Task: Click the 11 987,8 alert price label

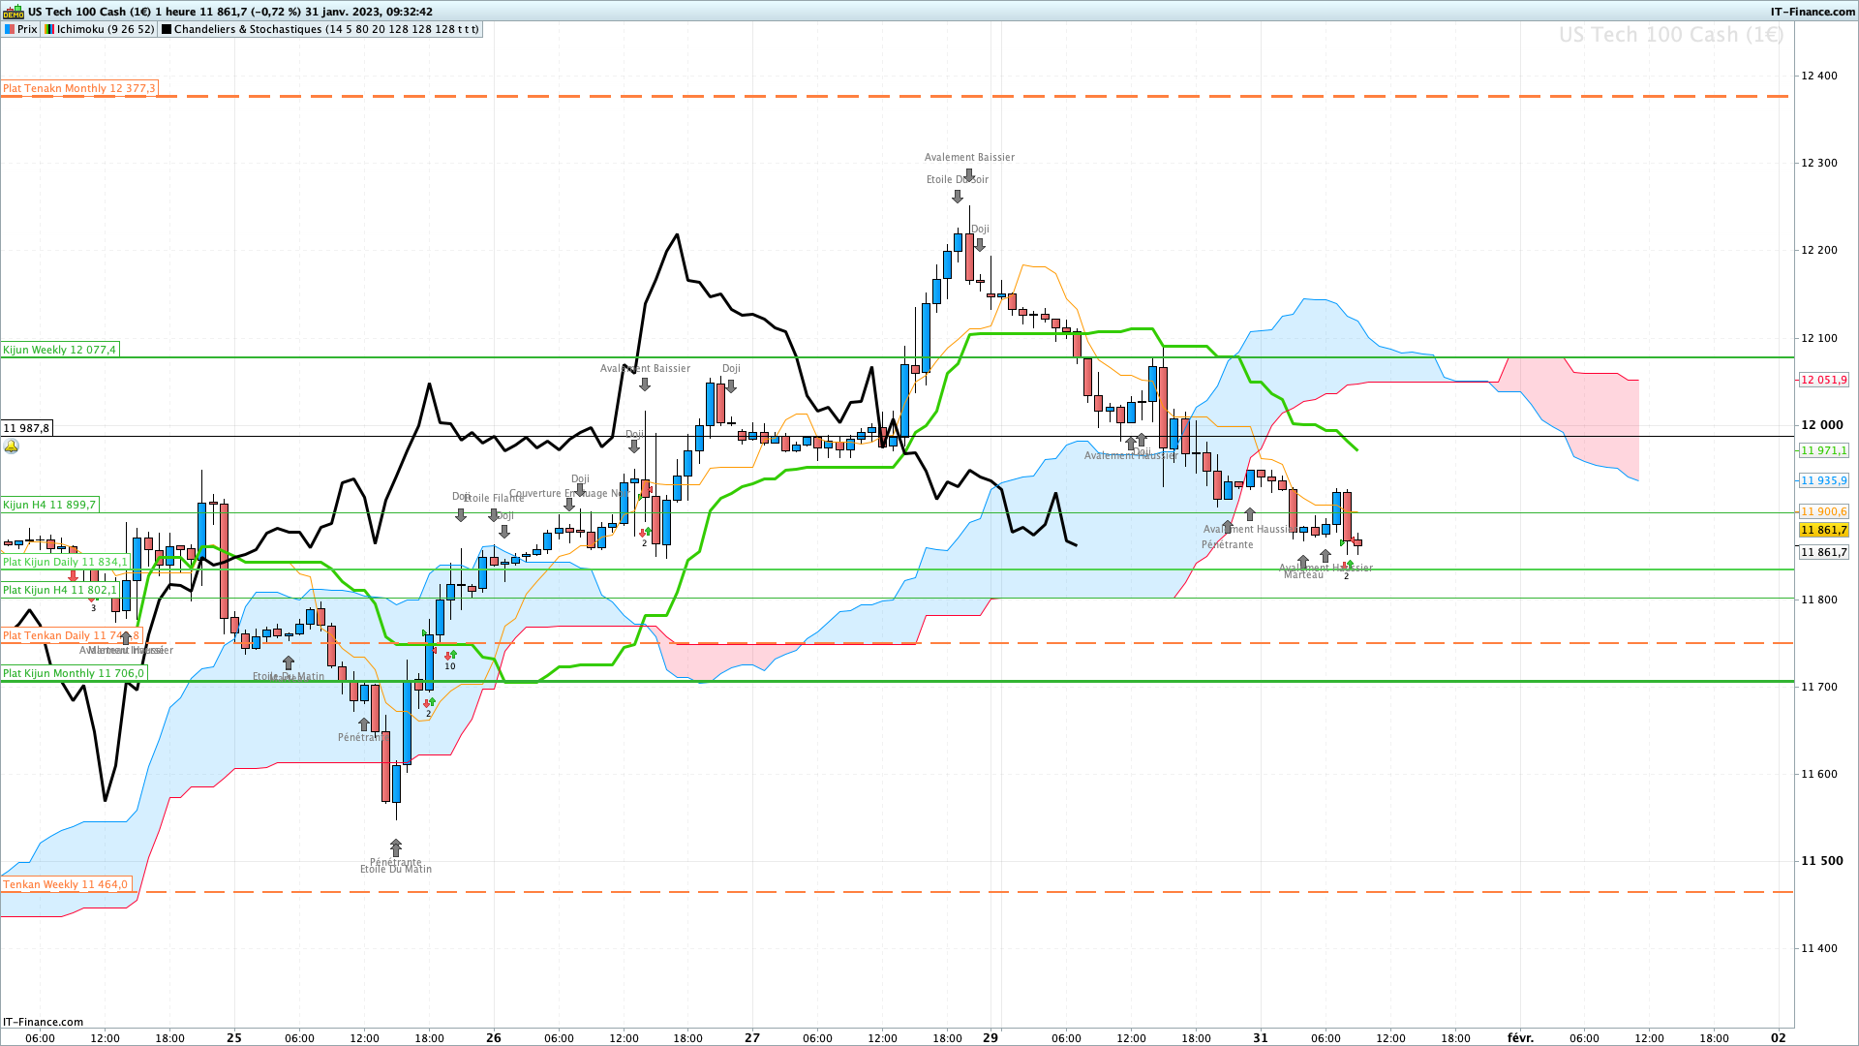Action: pyautogui.click(x=26, y=428)
